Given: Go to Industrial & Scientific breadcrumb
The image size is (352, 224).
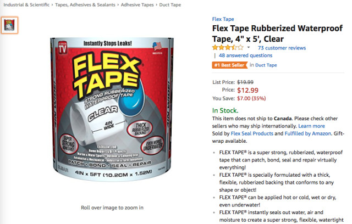Looking at the screenshot, I should pos(26,5).
